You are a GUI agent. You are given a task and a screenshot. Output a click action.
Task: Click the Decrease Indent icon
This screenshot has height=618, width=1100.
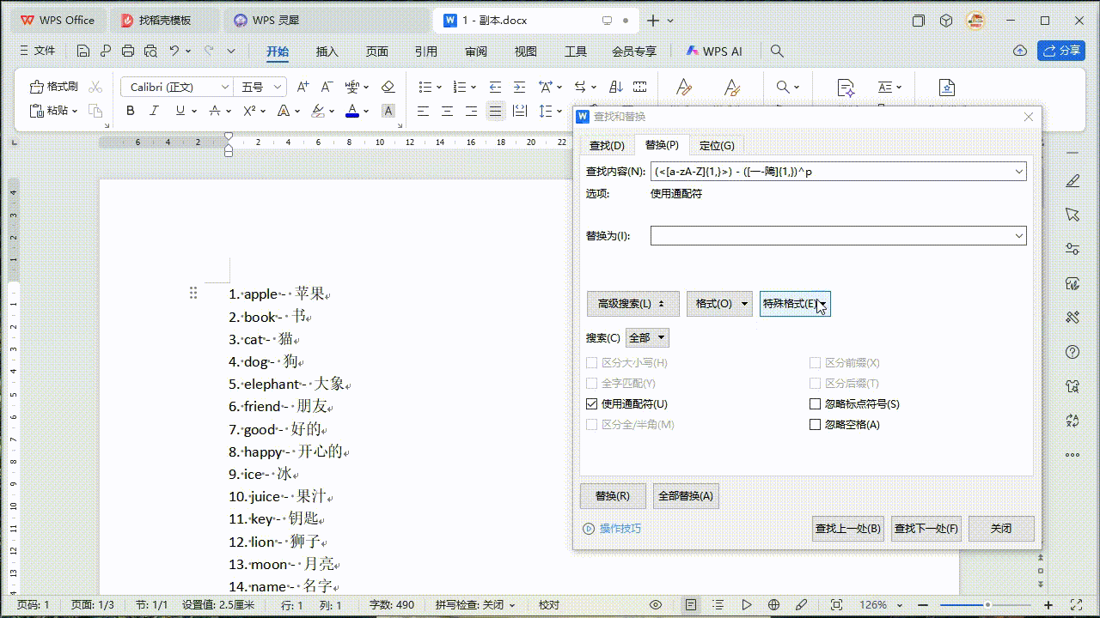[x=495, y=87]
